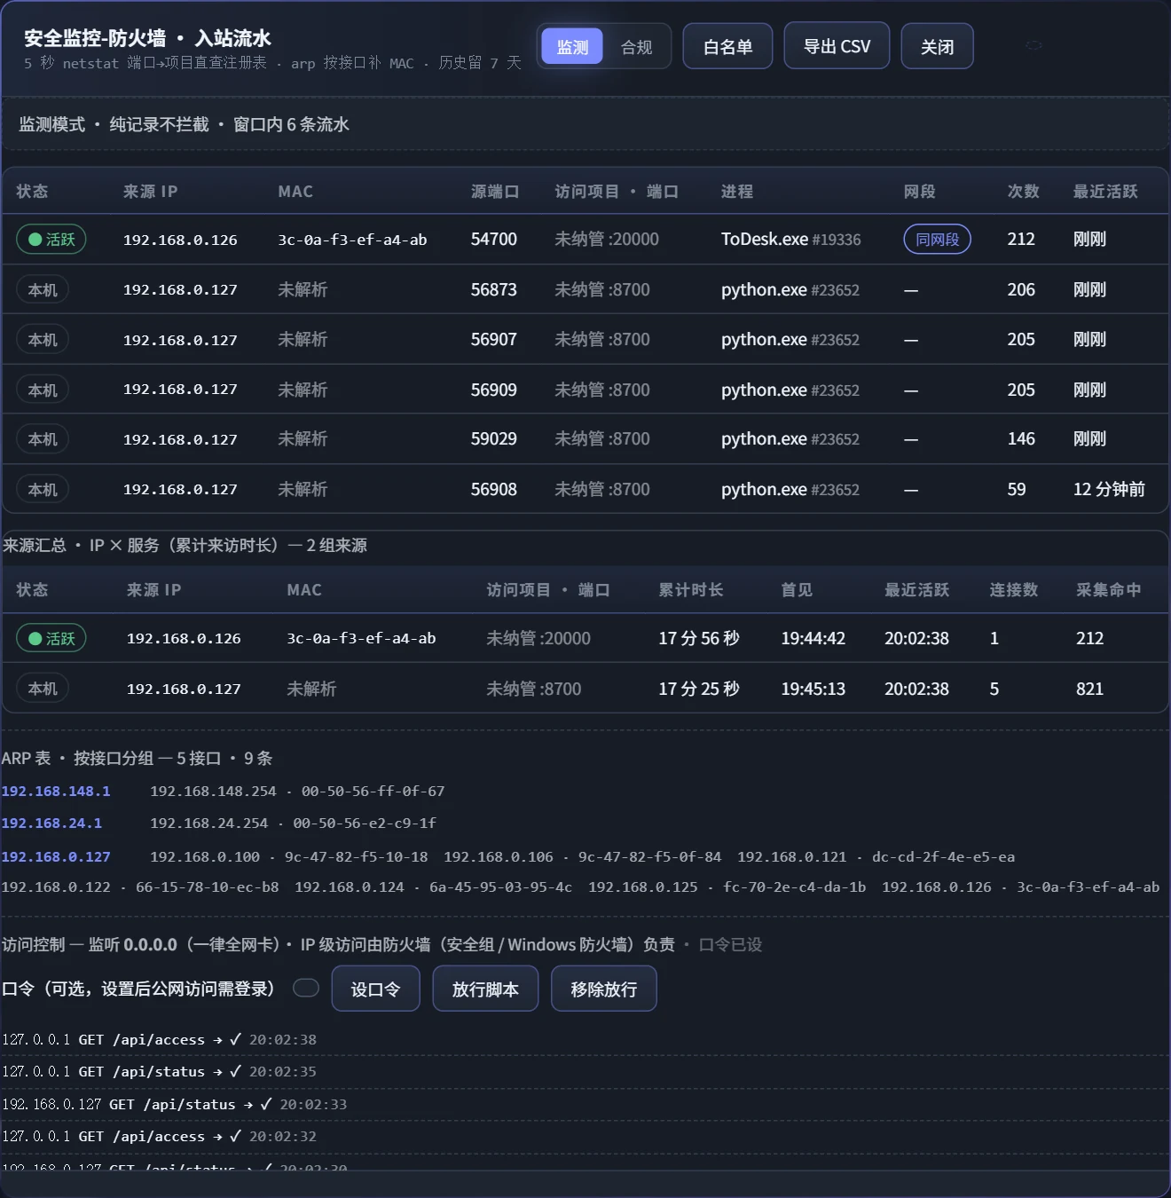Click the 本机 badge in the source-port 56907 row
This screenshot has width=1171, height=1198.
pyautogui.click(x=43, y=340)
